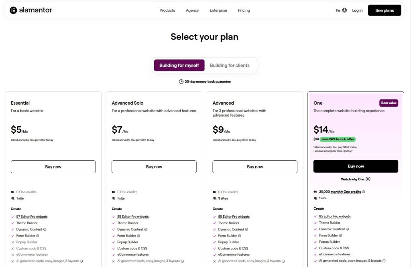
Task: Open the Enterprise navigation item
Action: point(218,10)
